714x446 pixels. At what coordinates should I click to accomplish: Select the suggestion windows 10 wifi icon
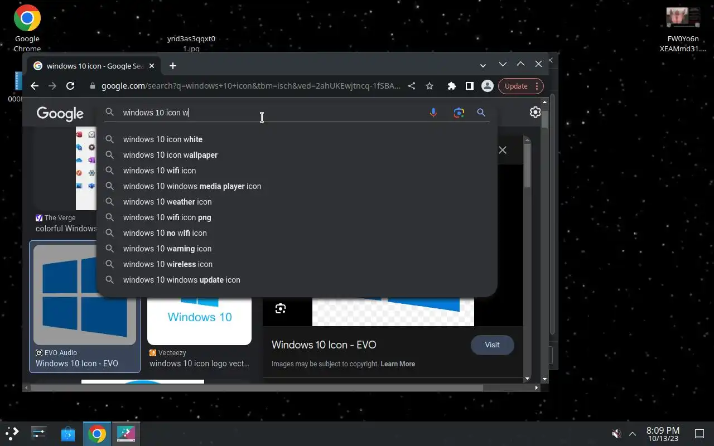coord(297,171)
